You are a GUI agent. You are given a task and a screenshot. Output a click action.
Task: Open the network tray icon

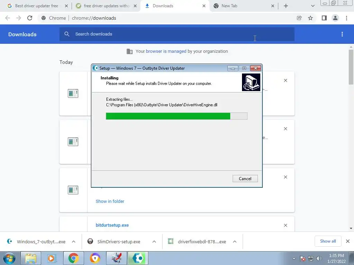[311, 258]
